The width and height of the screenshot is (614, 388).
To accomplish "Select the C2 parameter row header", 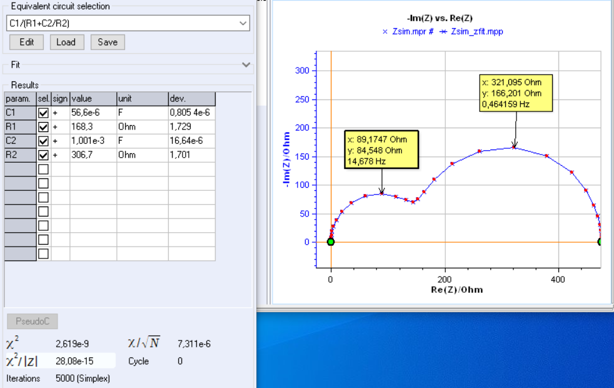I will [21, 141].
